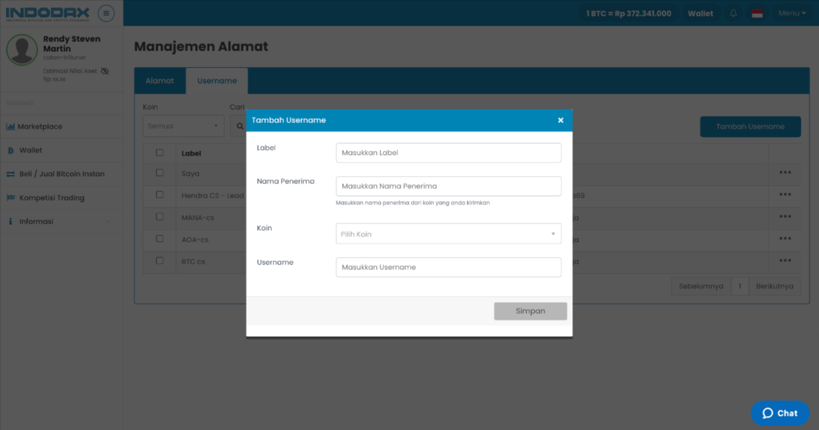The image size is (819, 430).
Task: Open the notification bell
Action: coord(734,13)
